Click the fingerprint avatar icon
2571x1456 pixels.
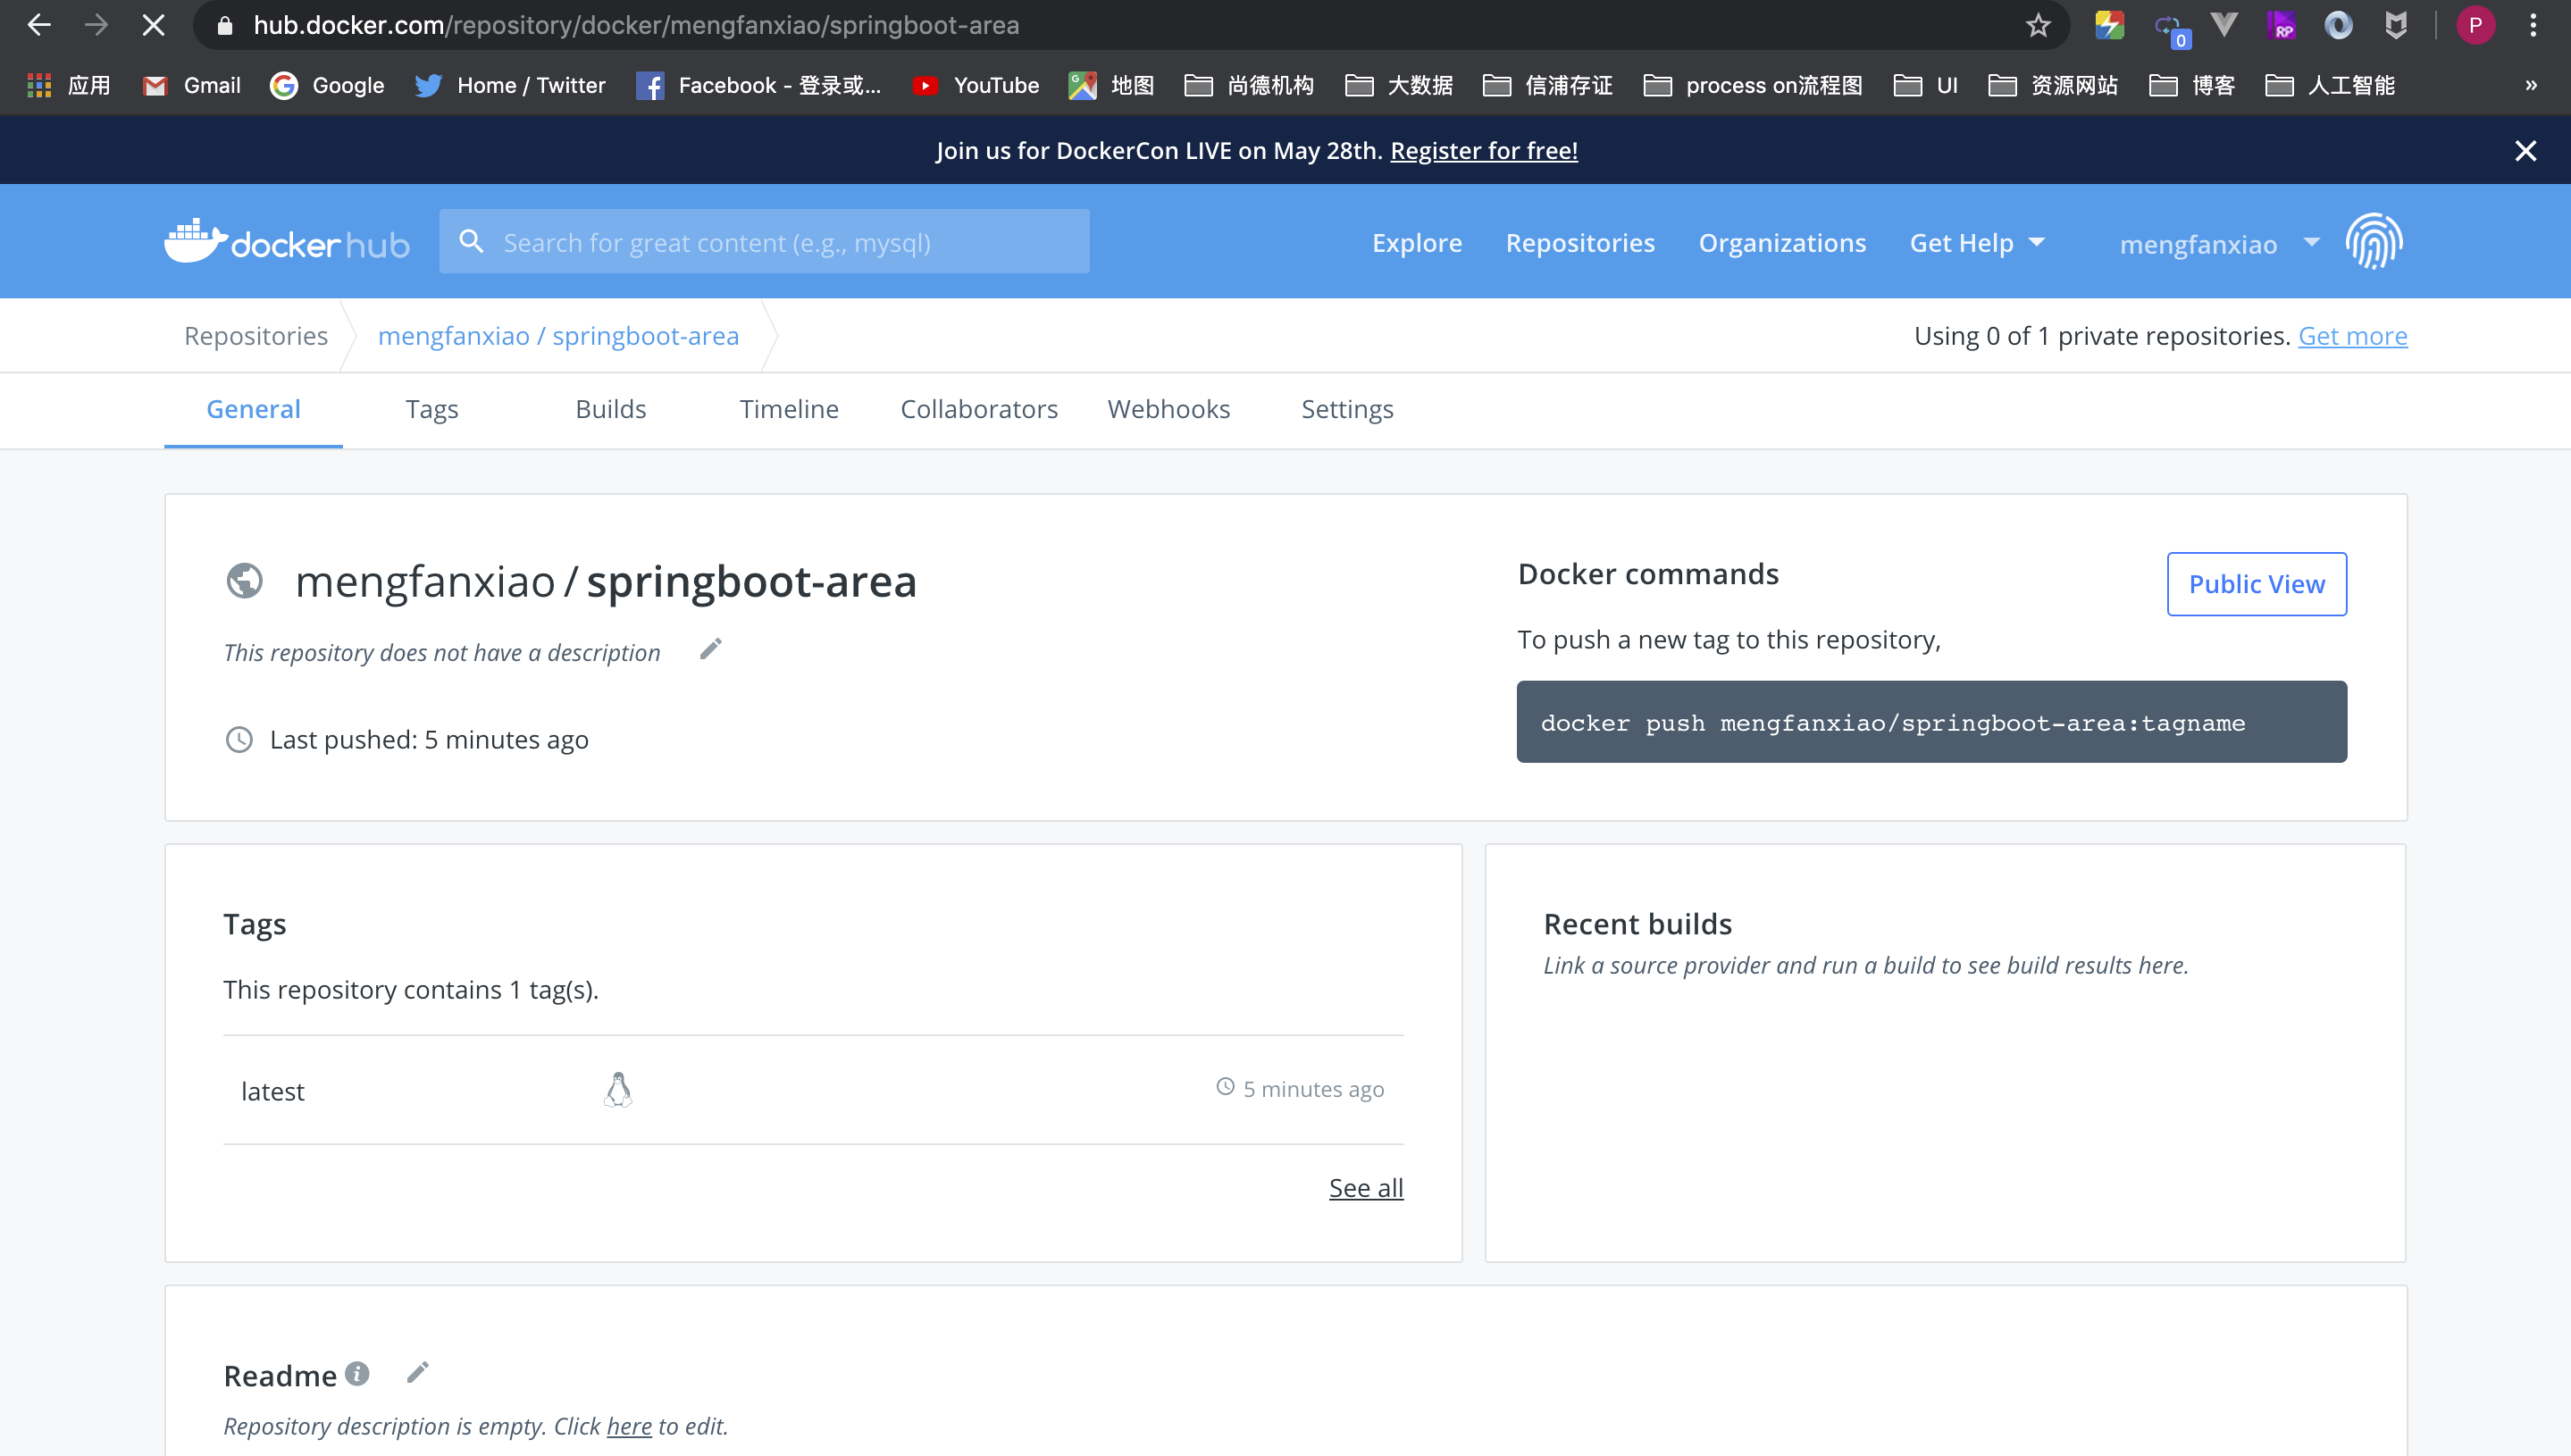click(x=2374, y=242)
